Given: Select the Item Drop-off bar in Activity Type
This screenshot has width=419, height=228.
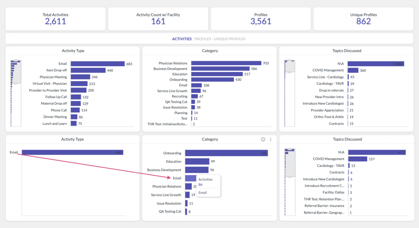Looking at the screenshot, I should coord(88,70).
